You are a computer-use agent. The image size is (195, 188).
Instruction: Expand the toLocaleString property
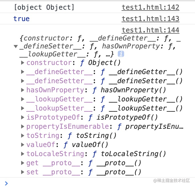pyautogui.click(x=23, y=154)
